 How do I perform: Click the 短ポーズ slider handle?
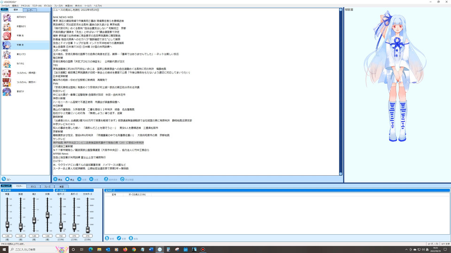click(61, 226)
